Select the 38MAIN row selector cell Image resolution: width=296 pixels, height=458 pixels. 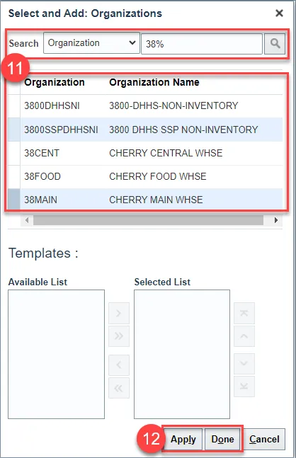pyautogui.click(x=13, y=200)
